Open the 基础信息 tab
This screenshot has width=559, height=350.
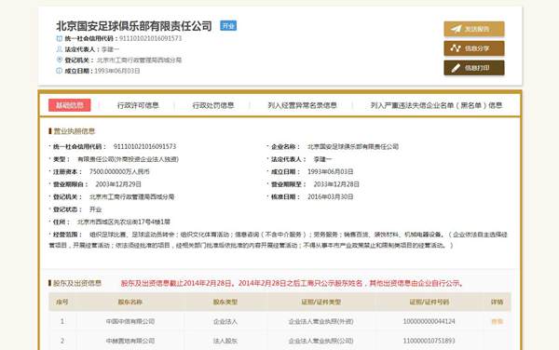pos(70,105)
